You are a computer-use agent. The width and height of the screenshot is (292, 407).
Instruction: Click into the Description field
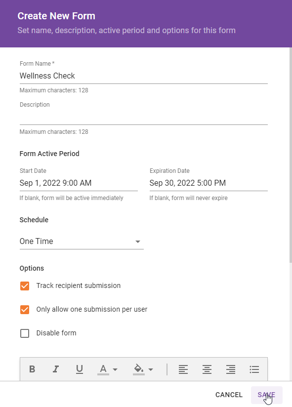(144, 118)
